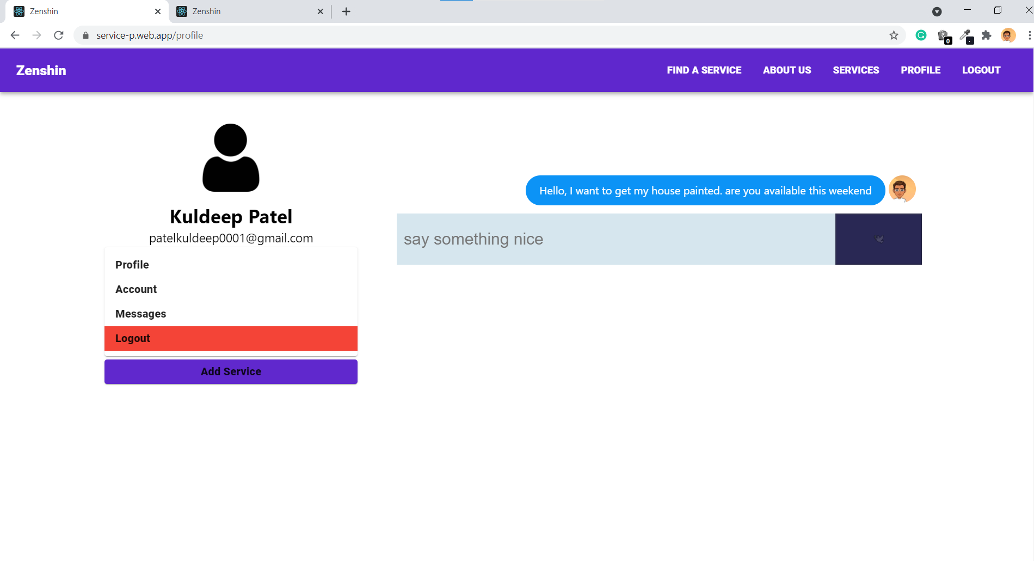Viewport: 1034px width, 561px height.
Task: Open the pen extension icon
Action: (967, 36)
